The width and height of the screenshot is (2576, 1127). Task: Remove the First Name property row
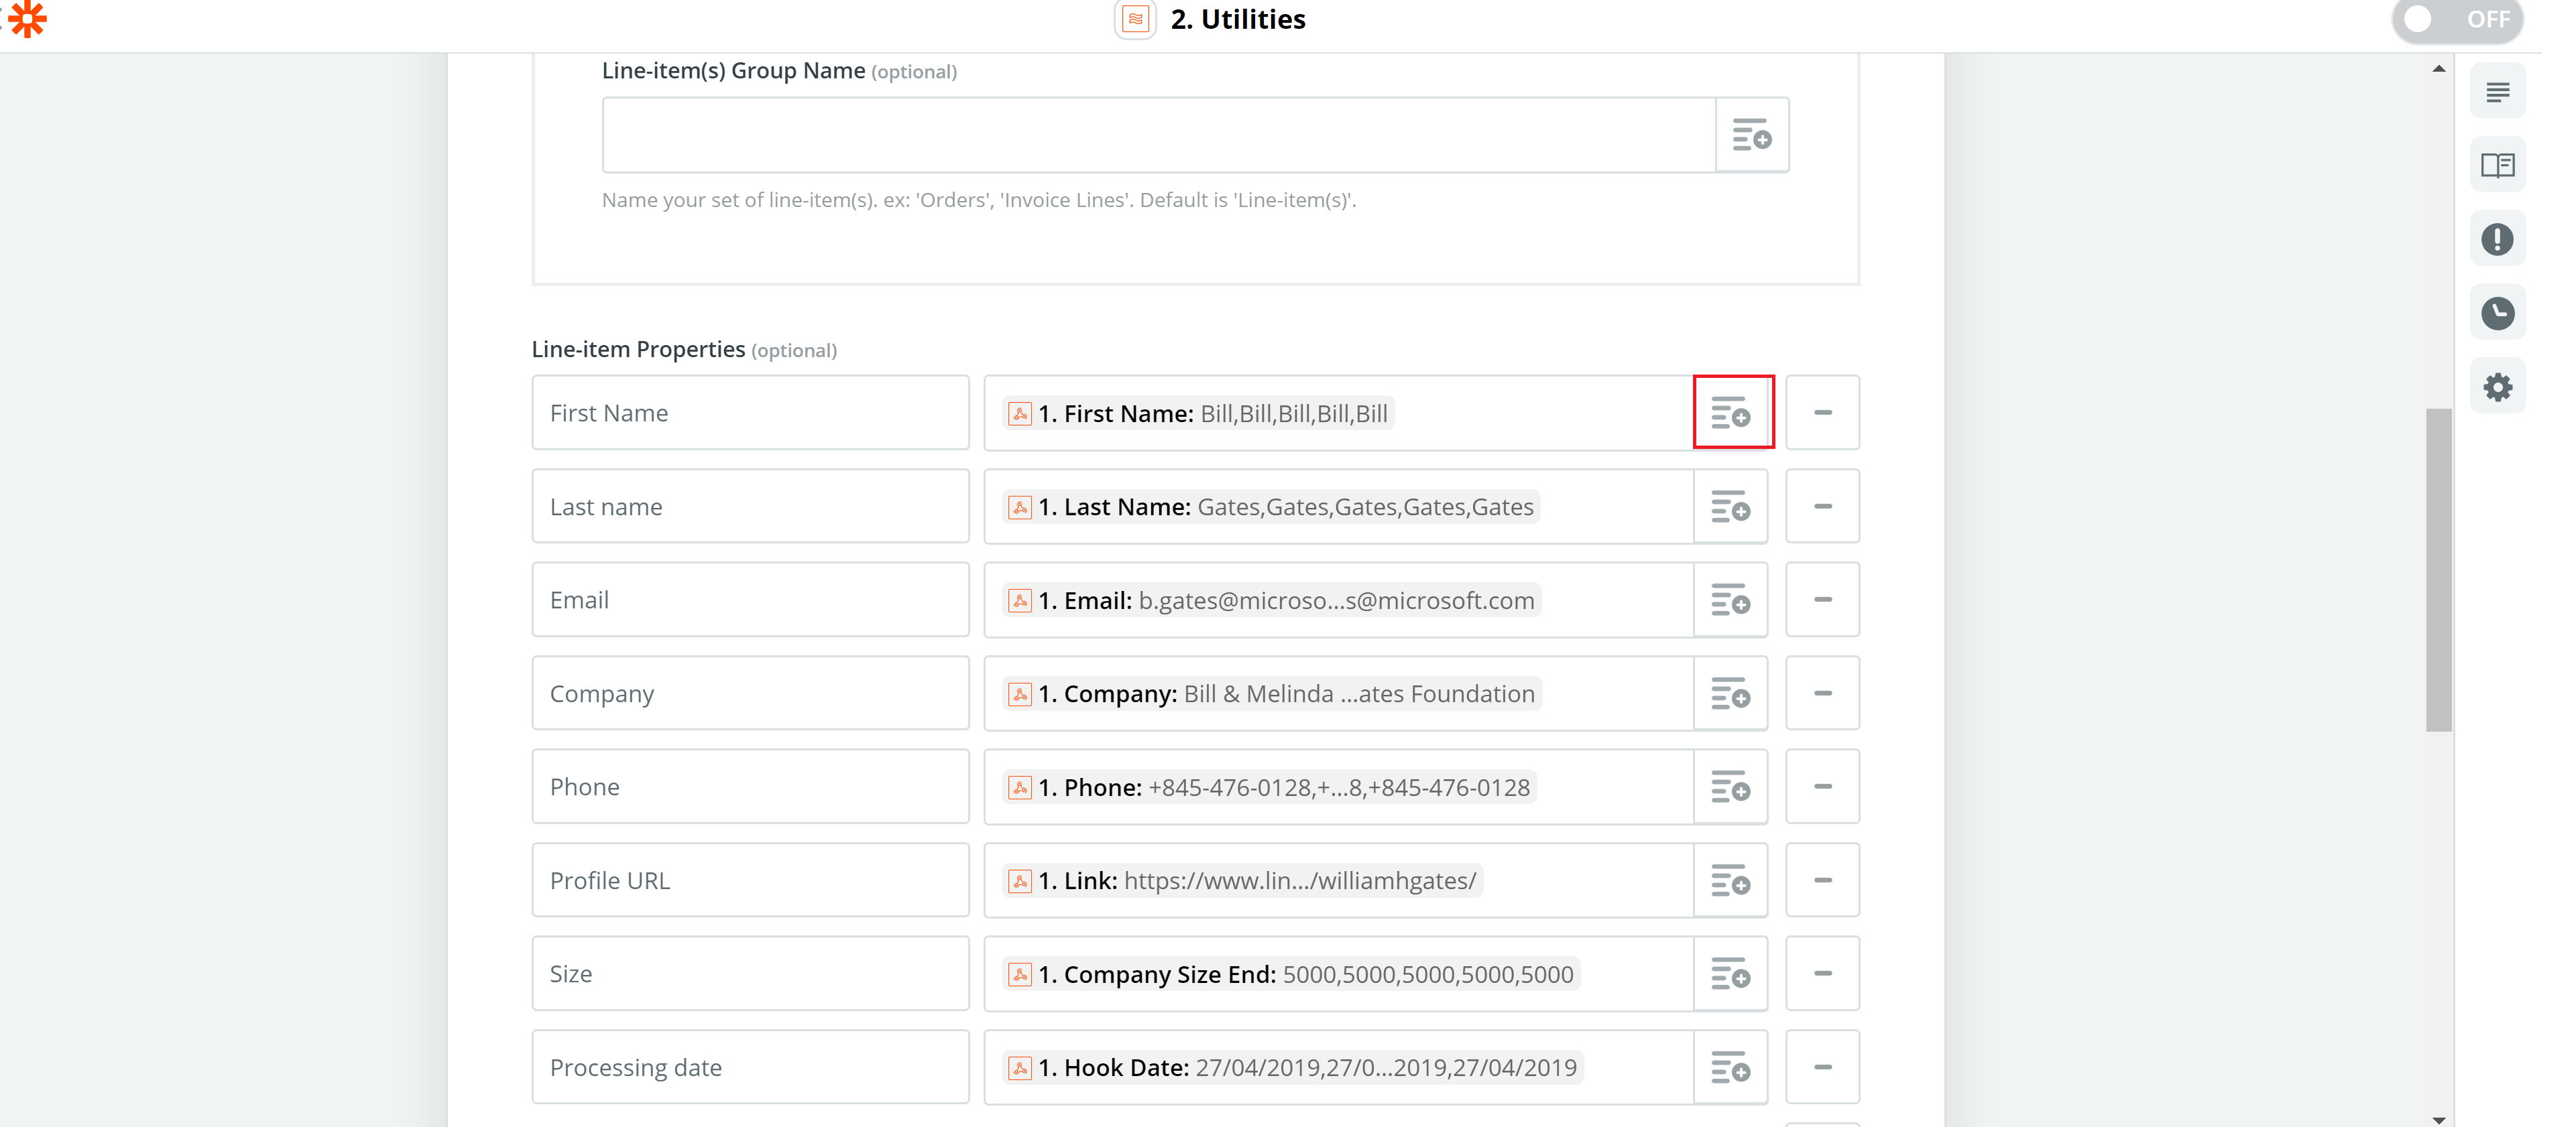tap(1822, 413)
